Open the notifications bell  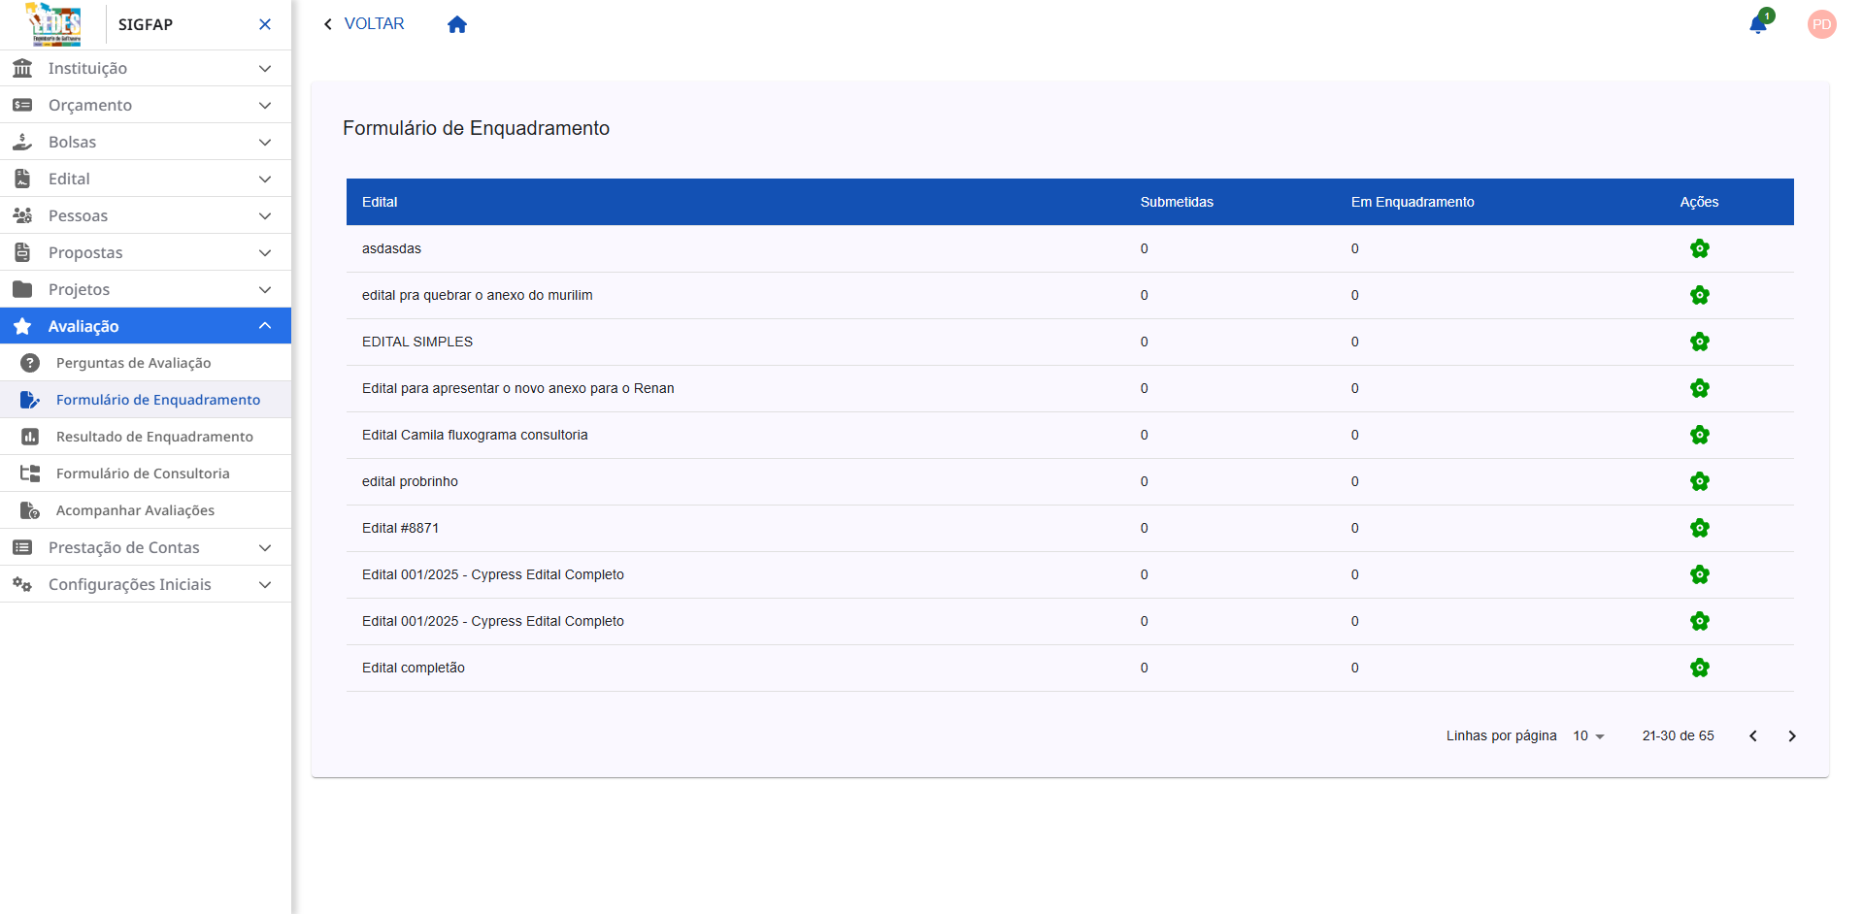point(1758,24)
